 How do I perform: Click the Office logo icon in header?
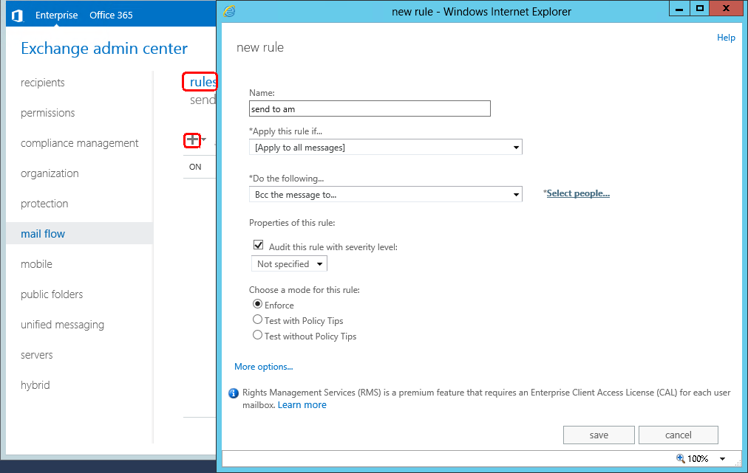click(x=17, y=15)
